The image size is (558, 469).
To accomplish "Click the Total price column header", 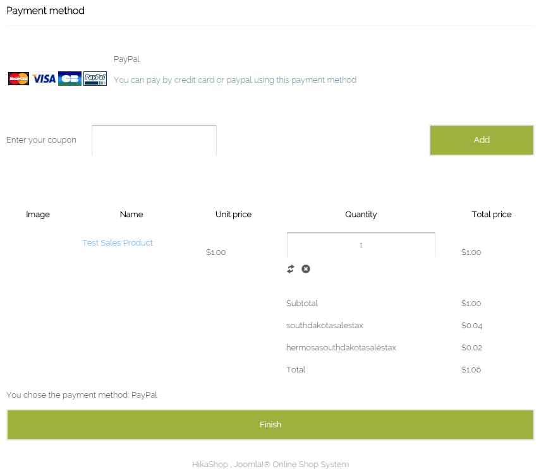I will click(492, 215).
